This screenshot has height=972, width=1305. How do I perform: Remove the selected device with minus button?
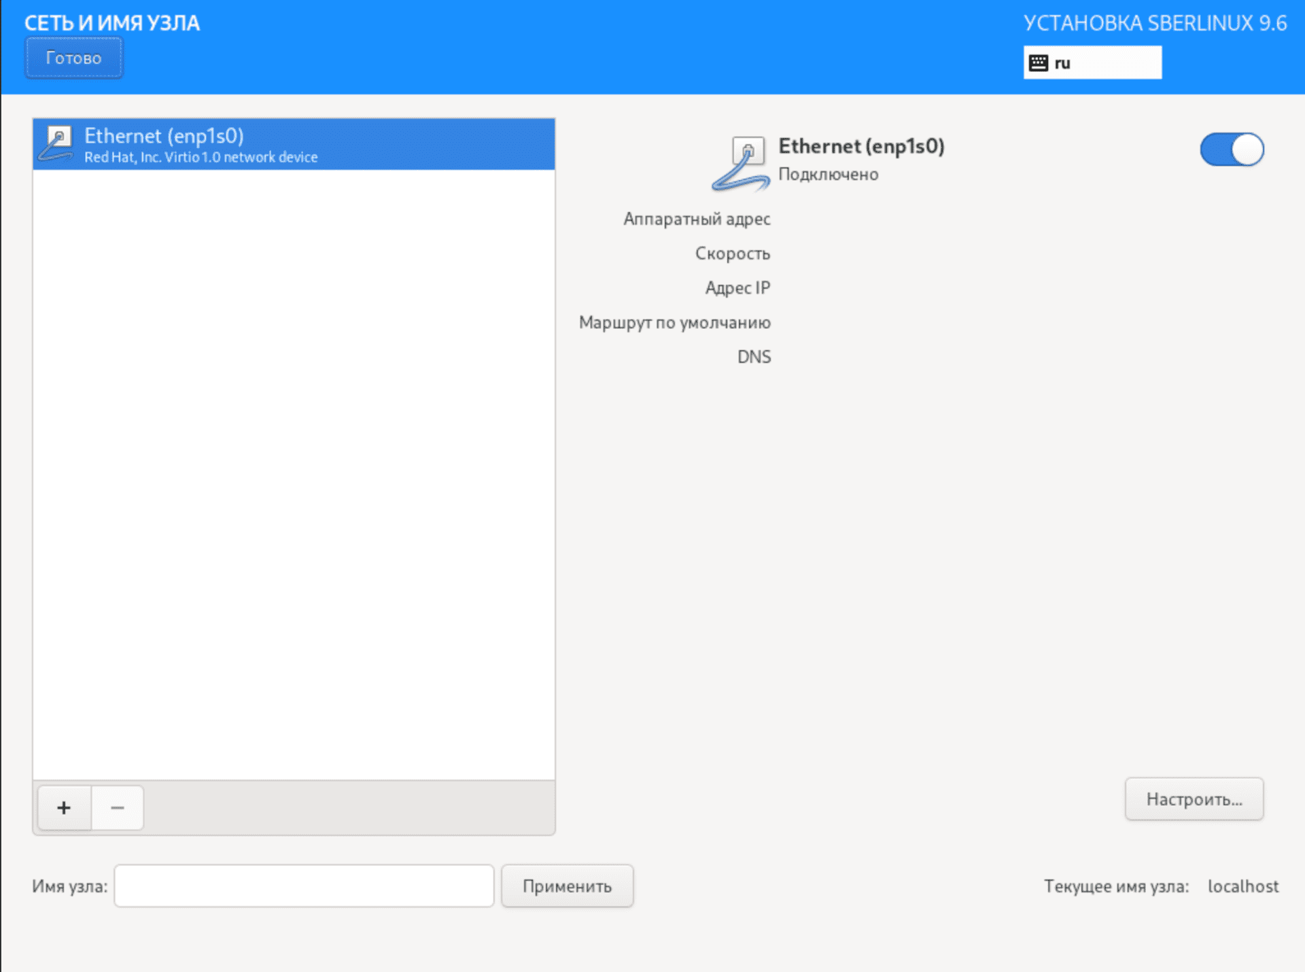coord(118,808)
